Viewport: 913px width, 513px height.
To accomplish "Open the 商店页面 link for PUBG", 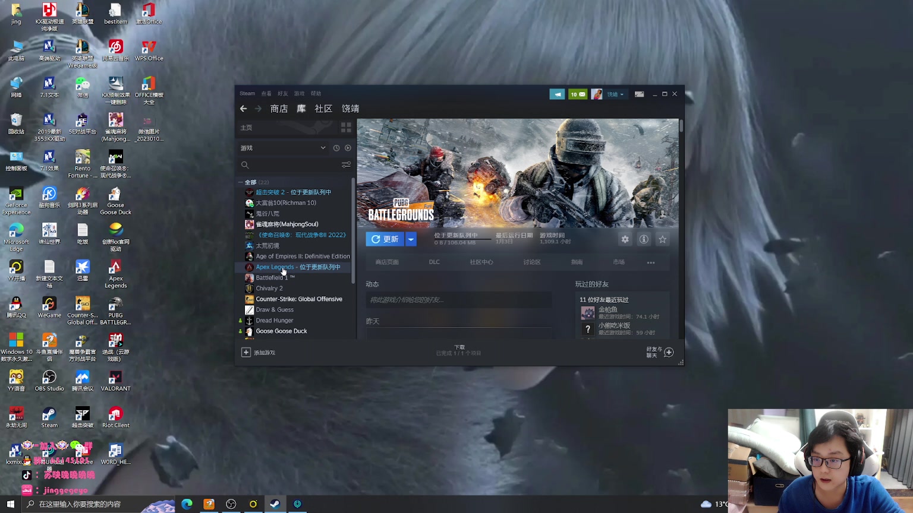I will pyautogui.click(x=387, y=262).
